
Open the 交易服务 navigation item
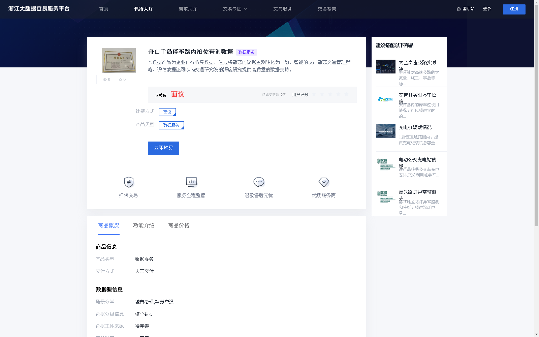click(283, 9)
